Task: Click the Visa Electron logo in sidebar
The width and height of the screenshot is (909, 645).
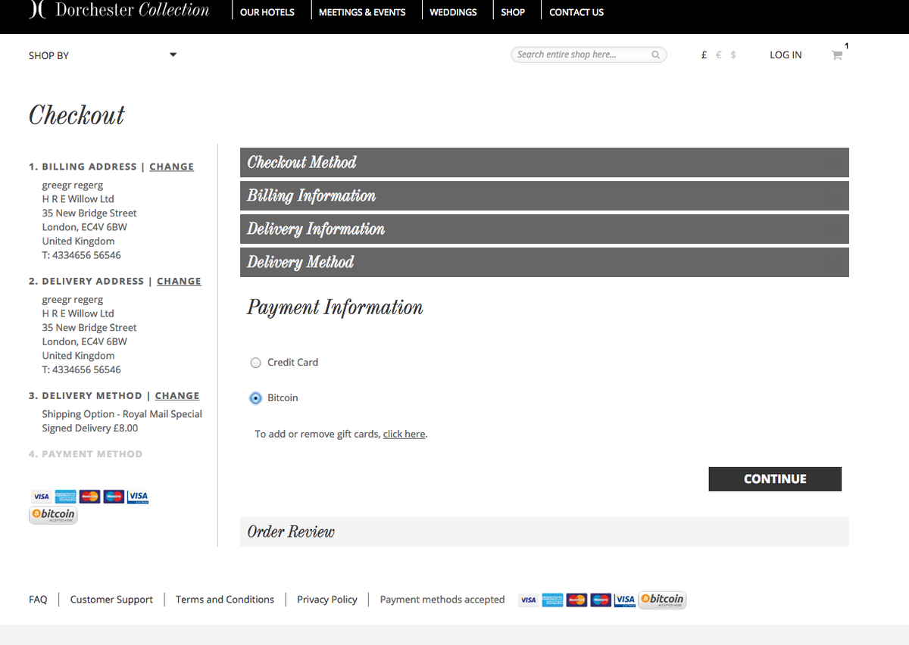Action: [x=138, y=497]
